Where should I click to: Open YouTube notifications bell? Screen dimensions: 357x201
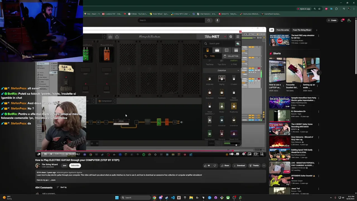click(342, 20)
